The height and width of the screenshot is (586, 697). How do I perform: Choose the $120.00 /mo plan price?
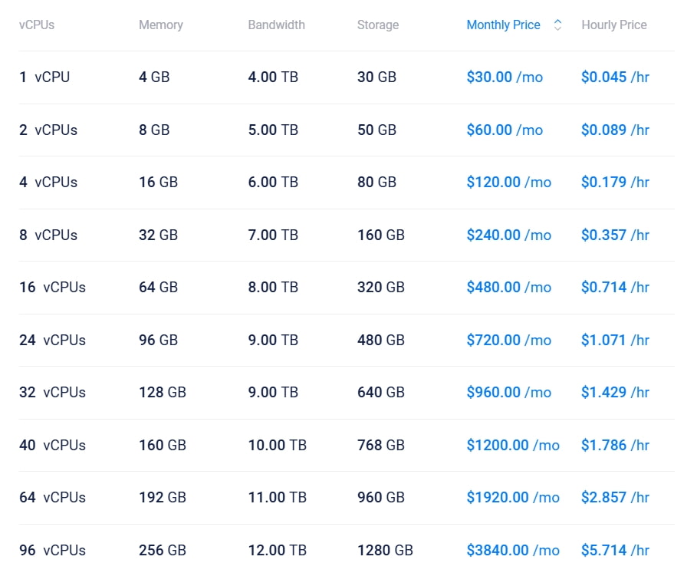[x=508, y=183]
